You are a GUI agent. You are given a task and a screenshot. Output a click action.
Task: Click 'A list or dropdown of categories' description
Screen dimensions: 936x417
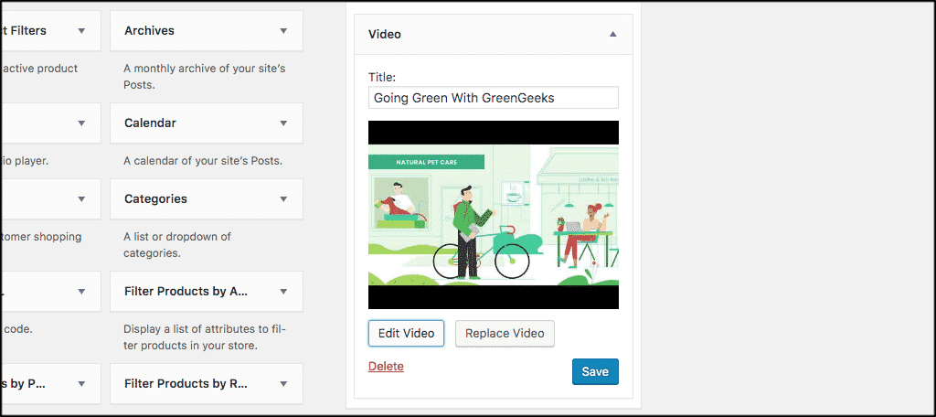coord(177,245)
